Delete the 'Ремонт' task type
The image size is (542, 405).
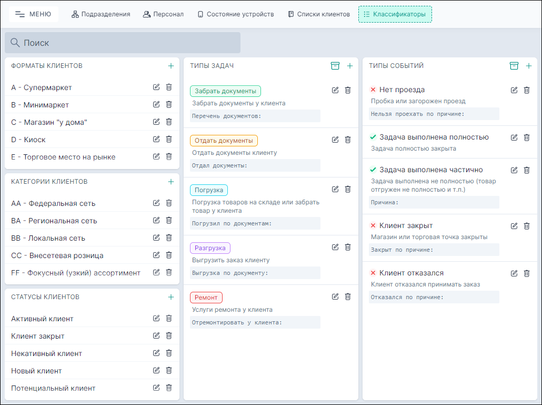click(x=348, y=297)
